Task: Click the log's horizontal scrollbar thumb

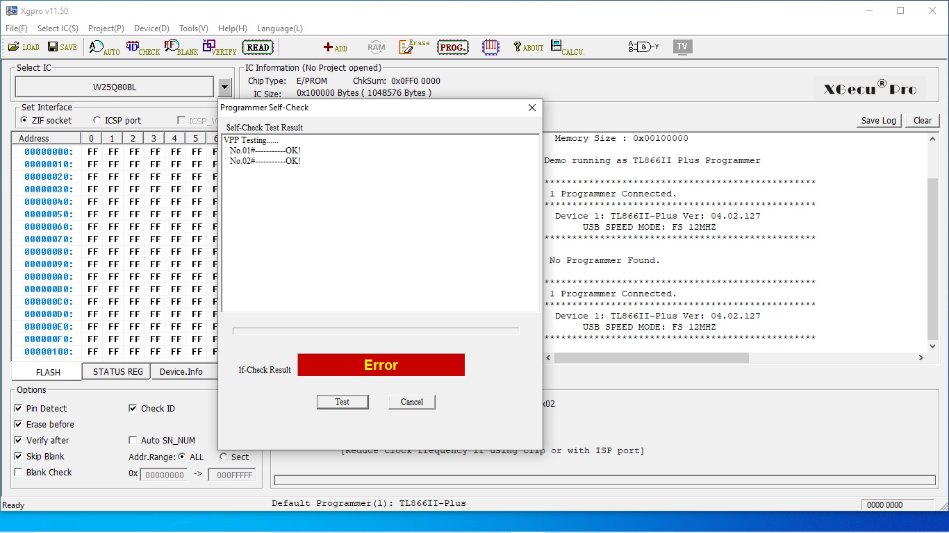Action: click(x=651, y=358)
